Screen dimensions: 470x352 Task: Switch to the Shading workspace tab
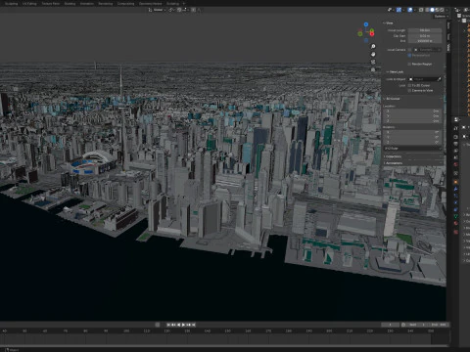[70, 4]
